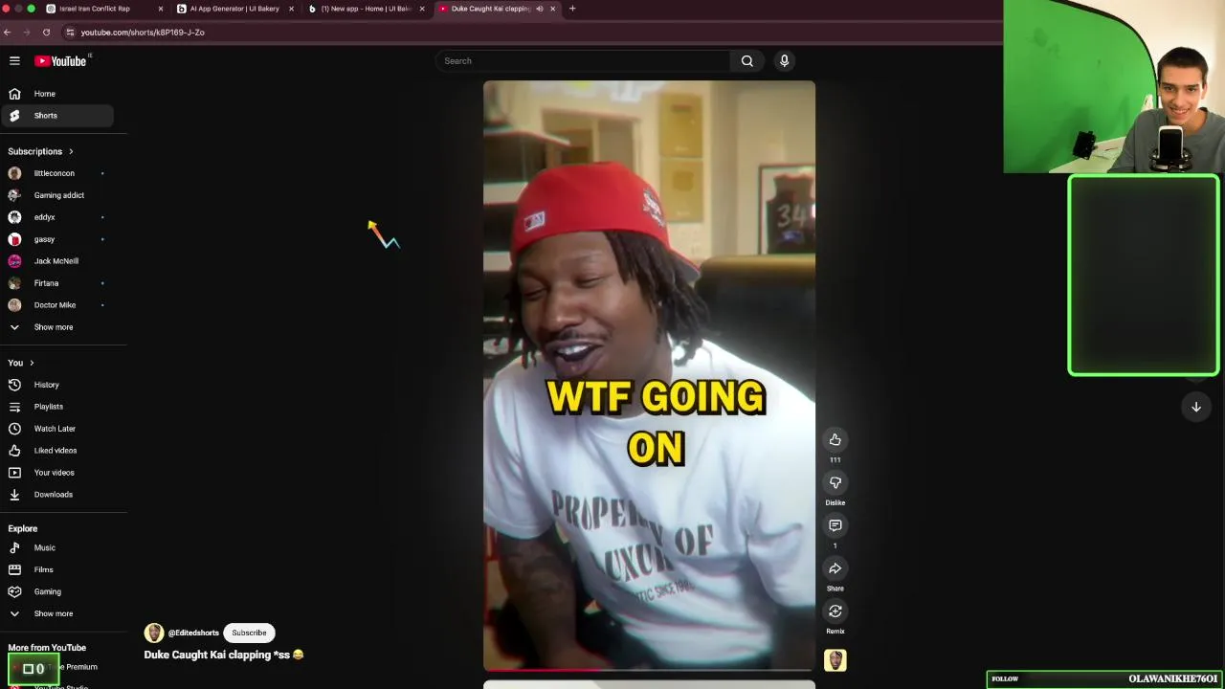Open the YouTube hamburger guide menu
1225x689 pixels.
pyautogui.click(x=14, y=60)
